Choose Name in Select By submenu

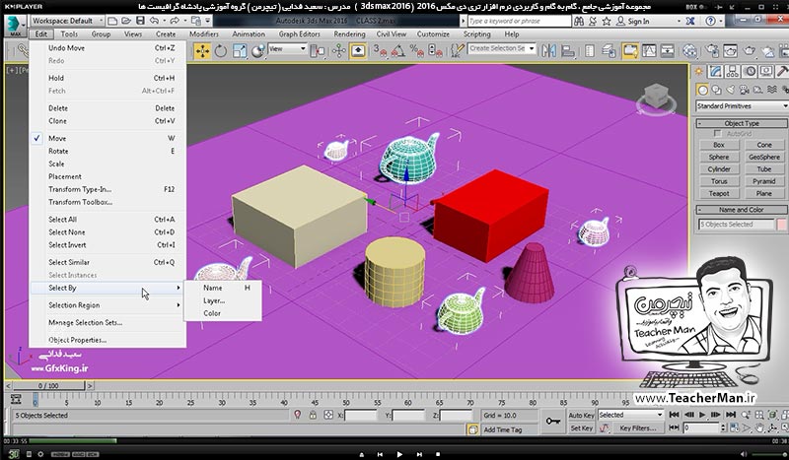point(223,288)
